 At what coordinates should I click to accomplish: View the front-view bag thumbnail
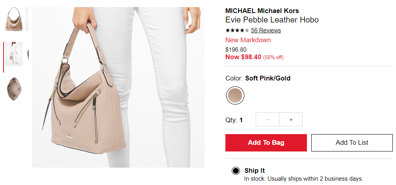pos(14,19)
